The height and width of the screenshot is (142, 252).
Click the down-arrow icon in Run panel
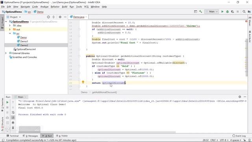[x=13, y=107]
